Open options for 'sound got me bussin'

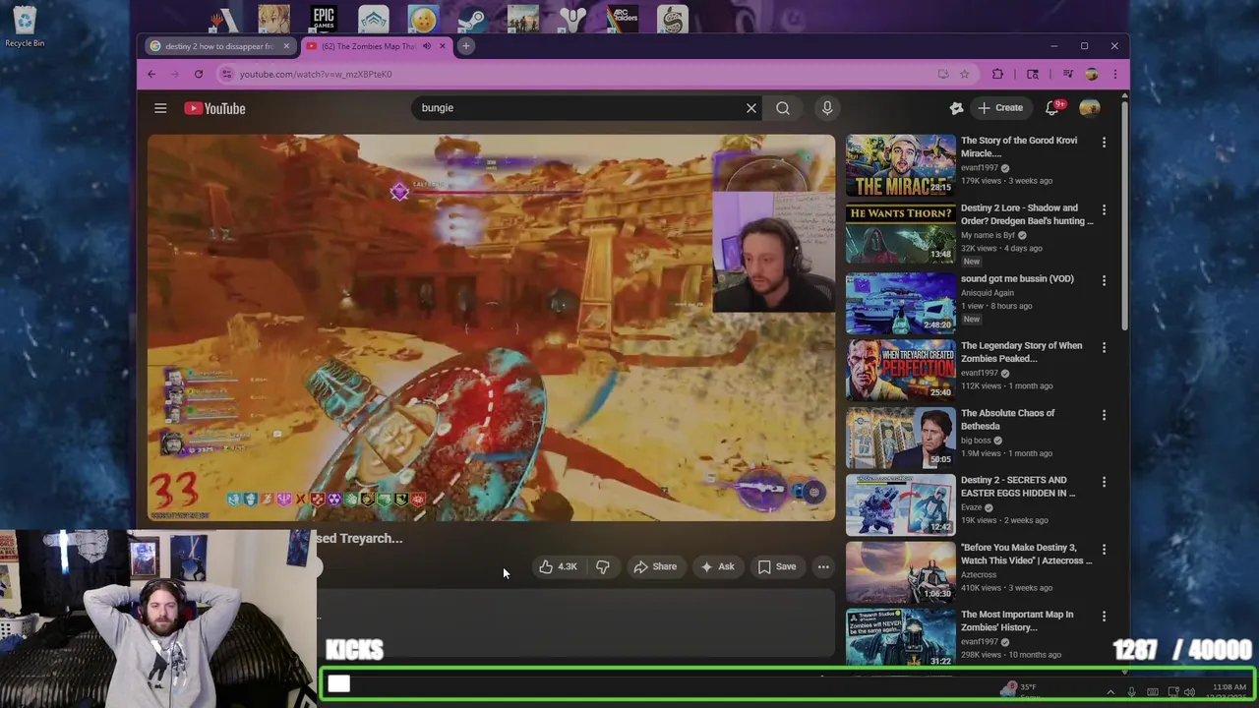[1104, 280]
